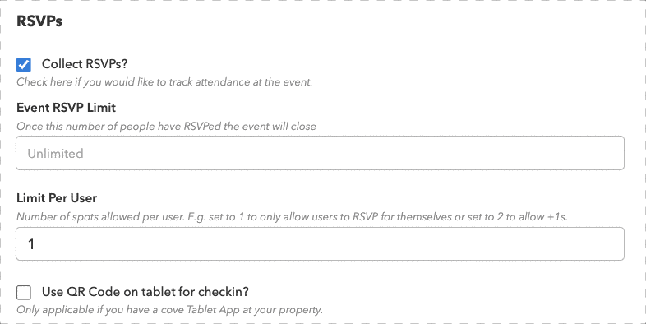Screen dimensions: 646x324
Task: Click the track attendance help text
Action: 164,82
